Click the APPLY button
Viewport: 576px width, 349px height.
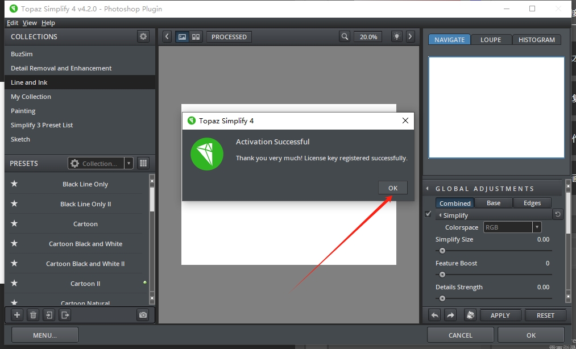coord(500,315)
